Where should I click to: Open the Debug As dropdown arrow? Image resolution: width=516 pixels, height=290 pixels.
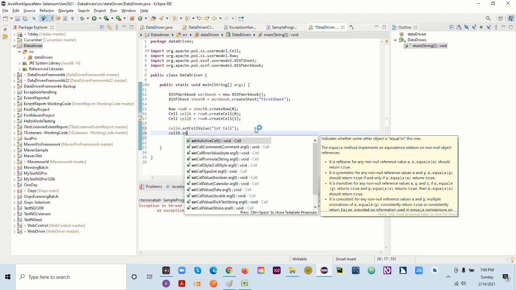[x=87, y=18]
